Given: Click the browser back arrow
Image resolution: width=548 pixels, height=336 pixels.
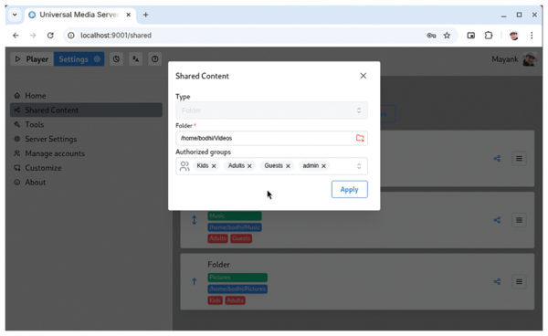Looking at the screenshot, I should click(x=16, y=36).
